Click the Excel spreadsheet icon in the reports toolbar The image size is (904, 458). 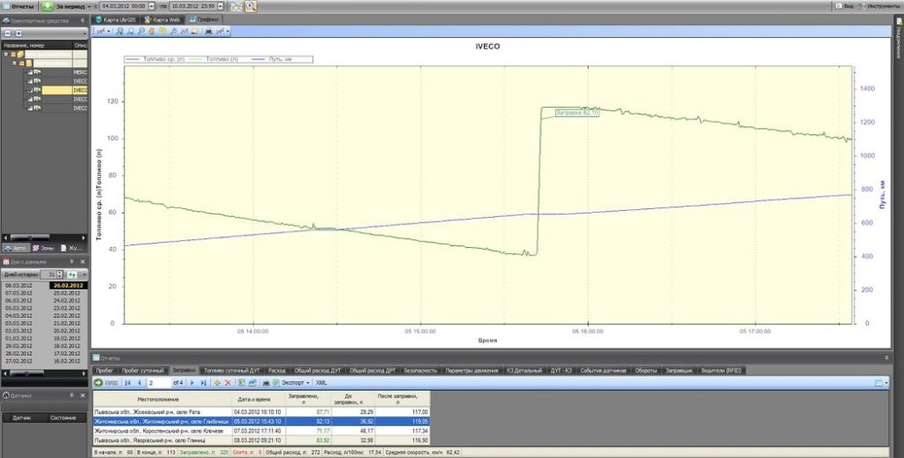(242, 382)
